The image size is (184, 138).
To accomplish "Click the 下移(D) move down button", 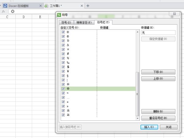I will coord(158,72).
